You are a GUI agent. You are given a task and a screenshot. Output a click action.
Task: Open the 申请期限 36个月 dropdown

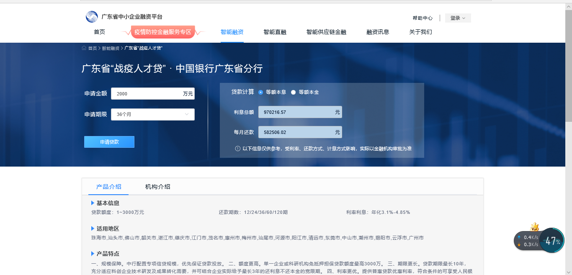pos(153,114)
